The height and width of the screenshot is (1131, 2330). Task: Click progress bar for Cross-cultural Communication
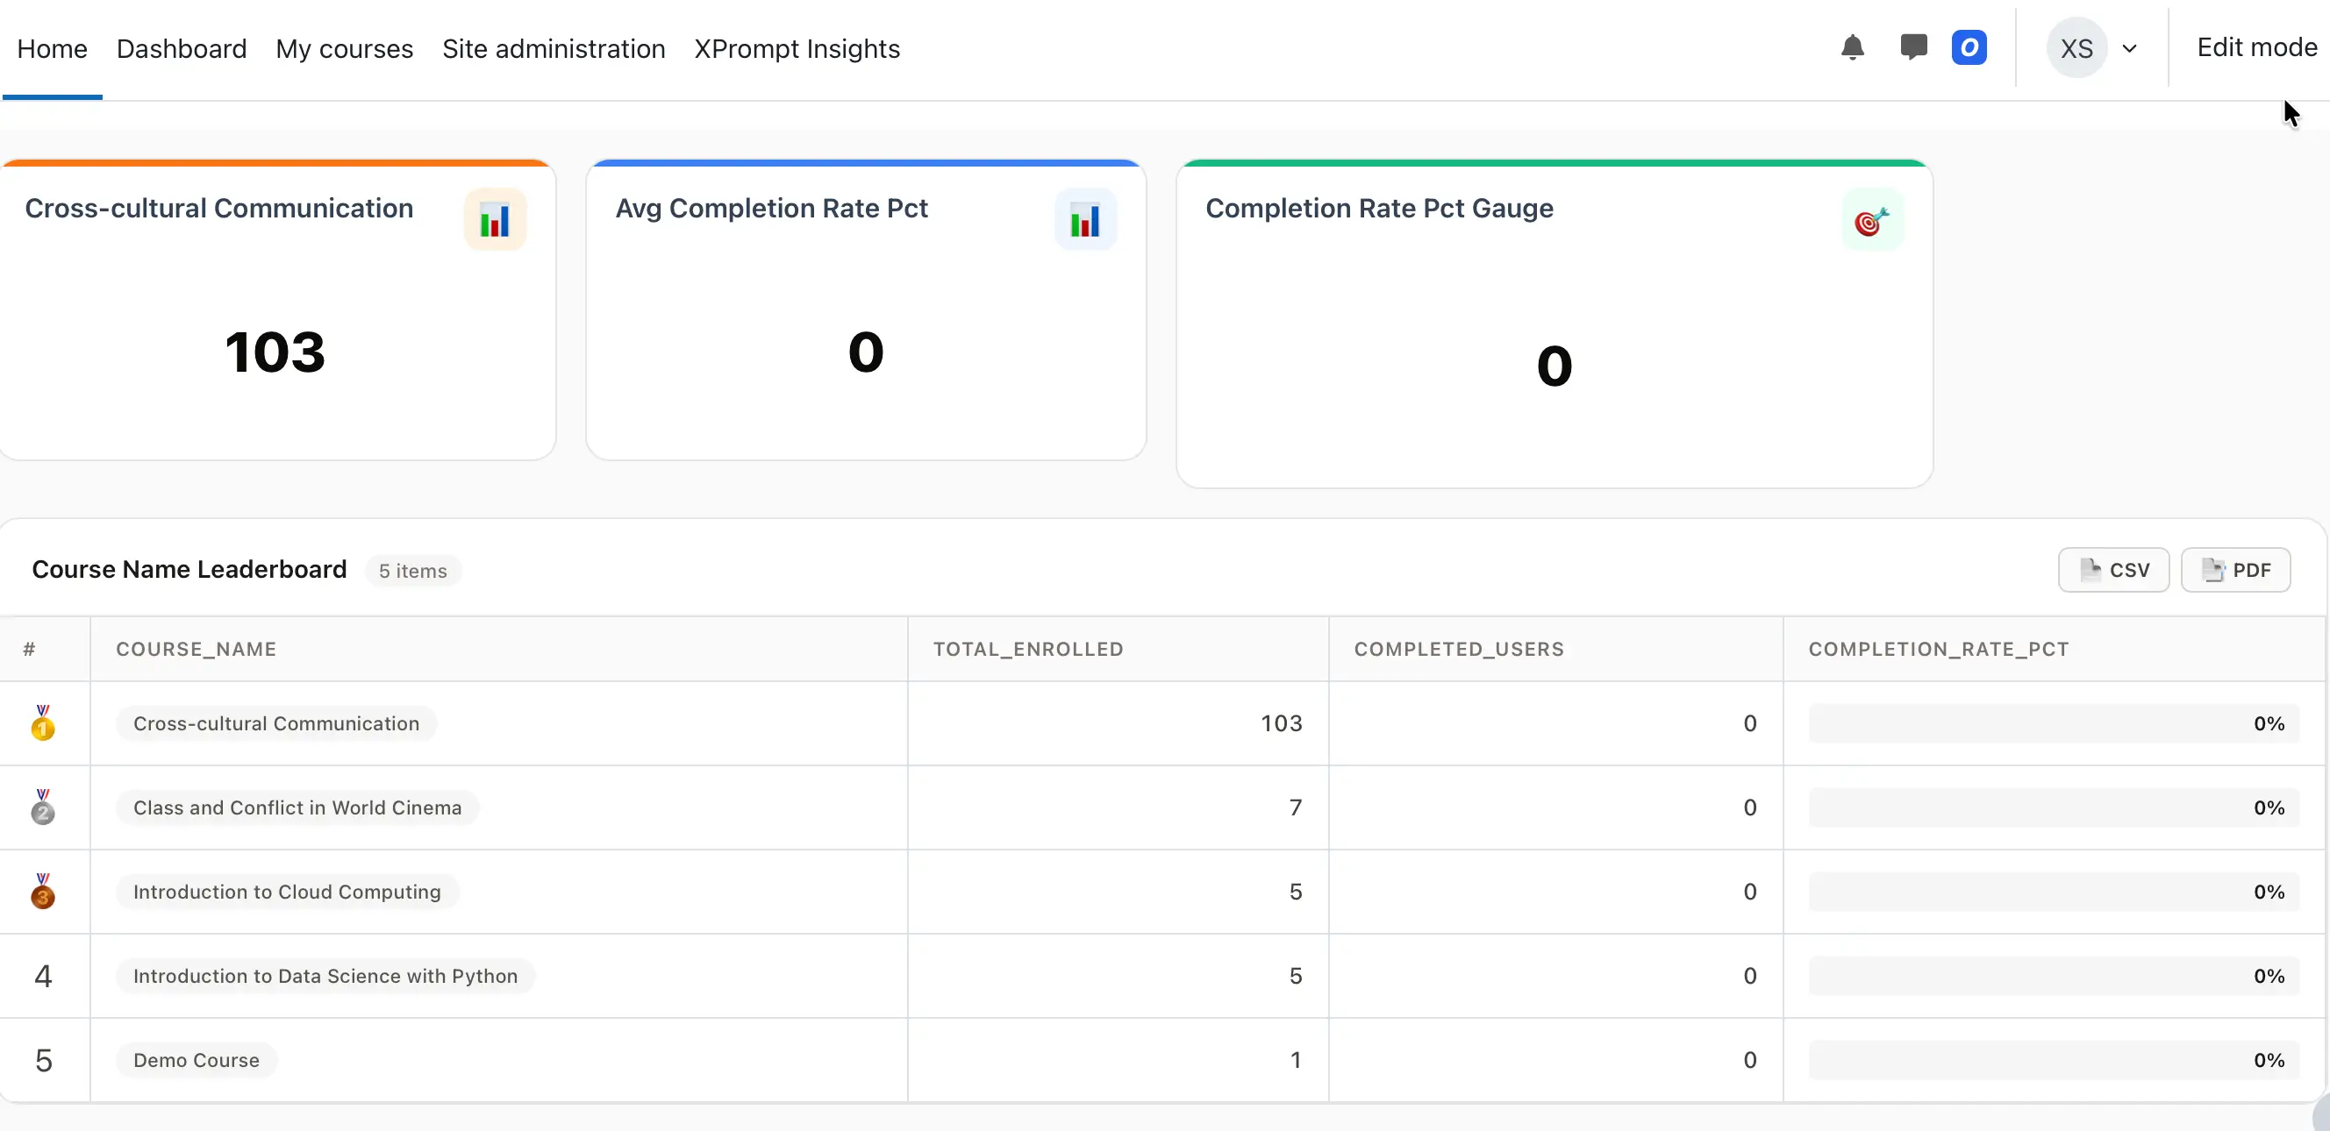coord(2053,723)
